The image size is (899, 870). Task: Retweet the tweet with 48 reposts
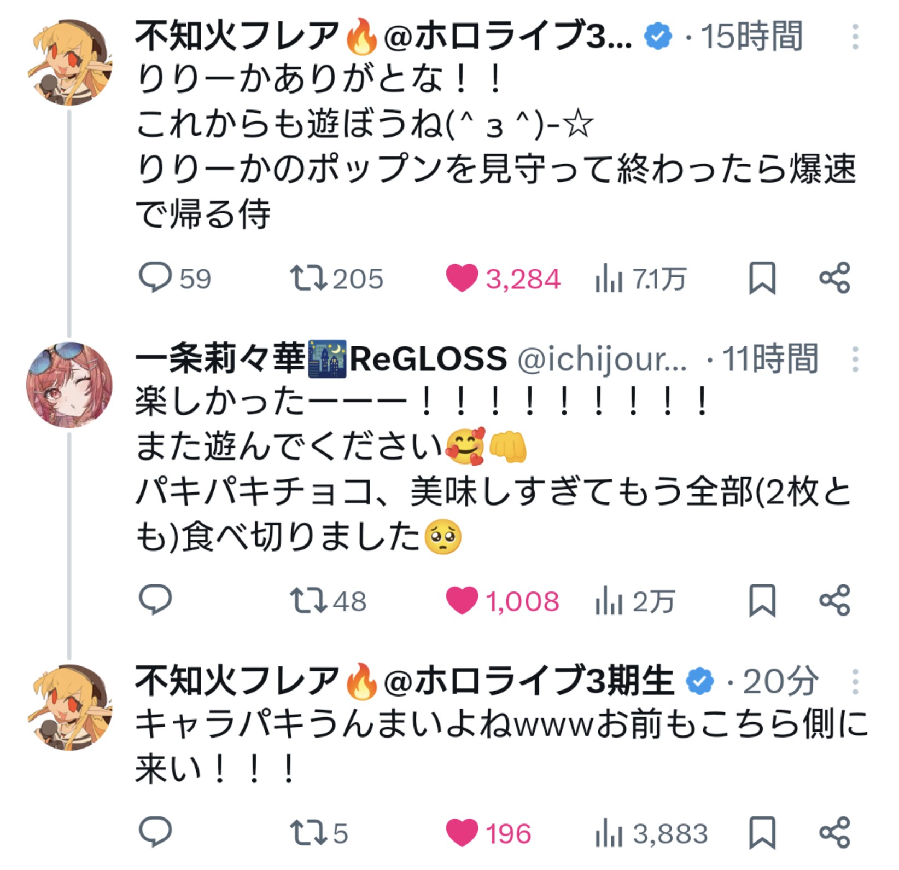pyautogui.click(x=308, y=600)
